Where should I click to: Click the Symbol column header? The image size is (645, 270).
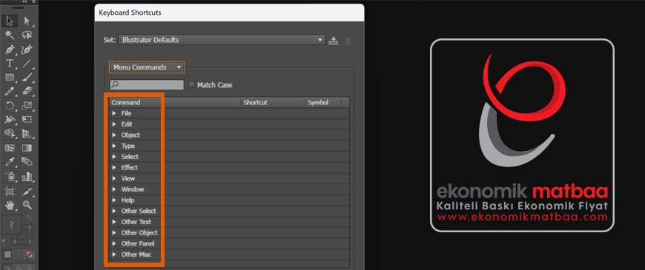(323, 103)
